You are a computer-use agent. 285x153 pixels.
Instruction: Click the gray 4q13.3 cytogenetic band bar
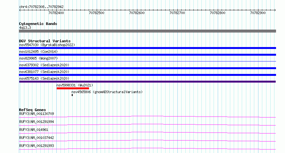147,31
